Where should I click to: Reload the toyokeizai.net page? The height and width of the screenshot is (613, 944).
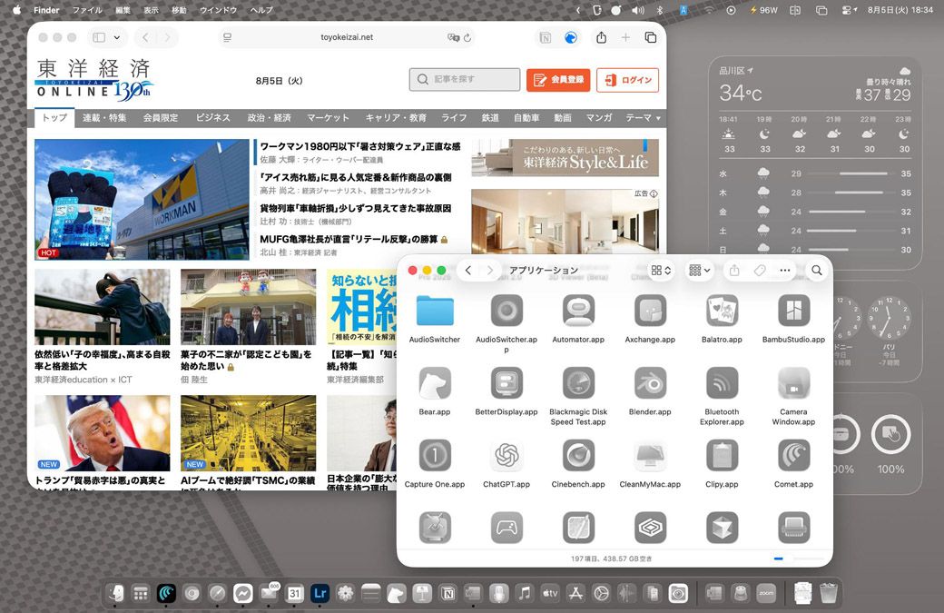pos(467,37)
